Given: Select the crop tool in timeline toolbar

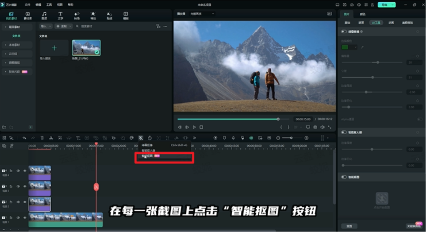Looking at the screenshot, I should 60,138.
